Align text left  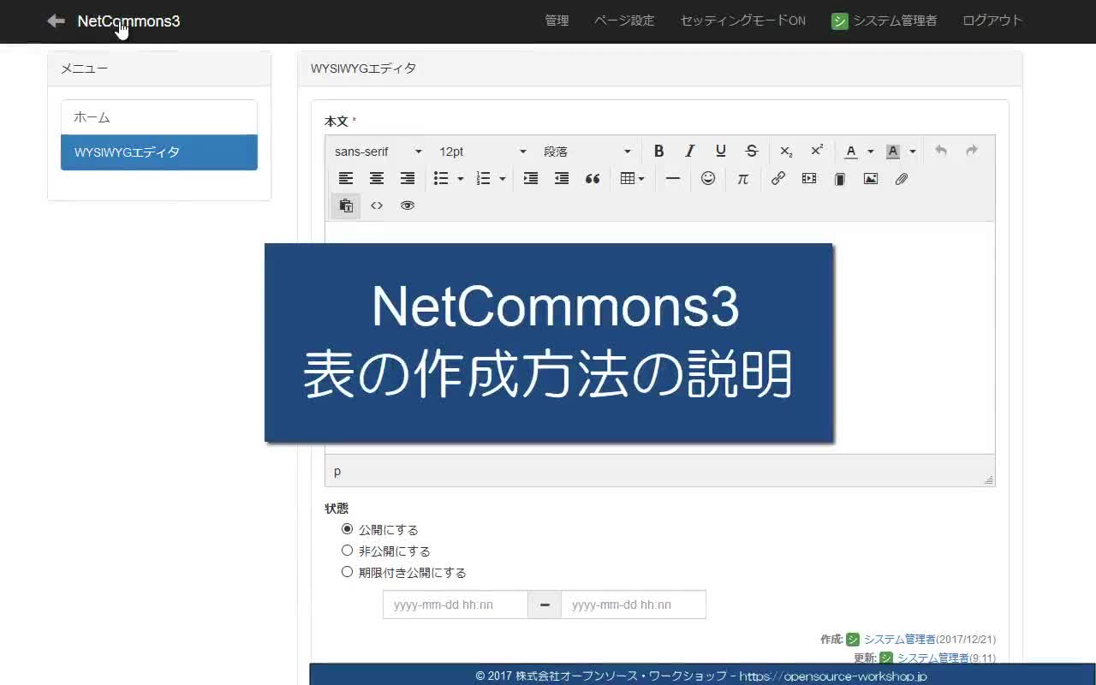pos(345,179)
